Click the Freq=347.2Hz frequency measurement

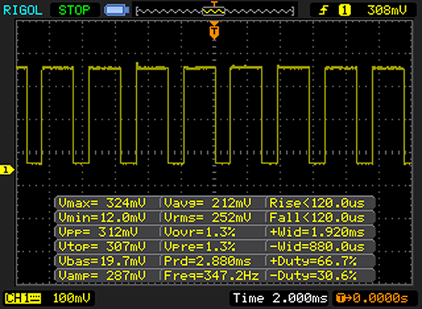click(x=212, y=276)
